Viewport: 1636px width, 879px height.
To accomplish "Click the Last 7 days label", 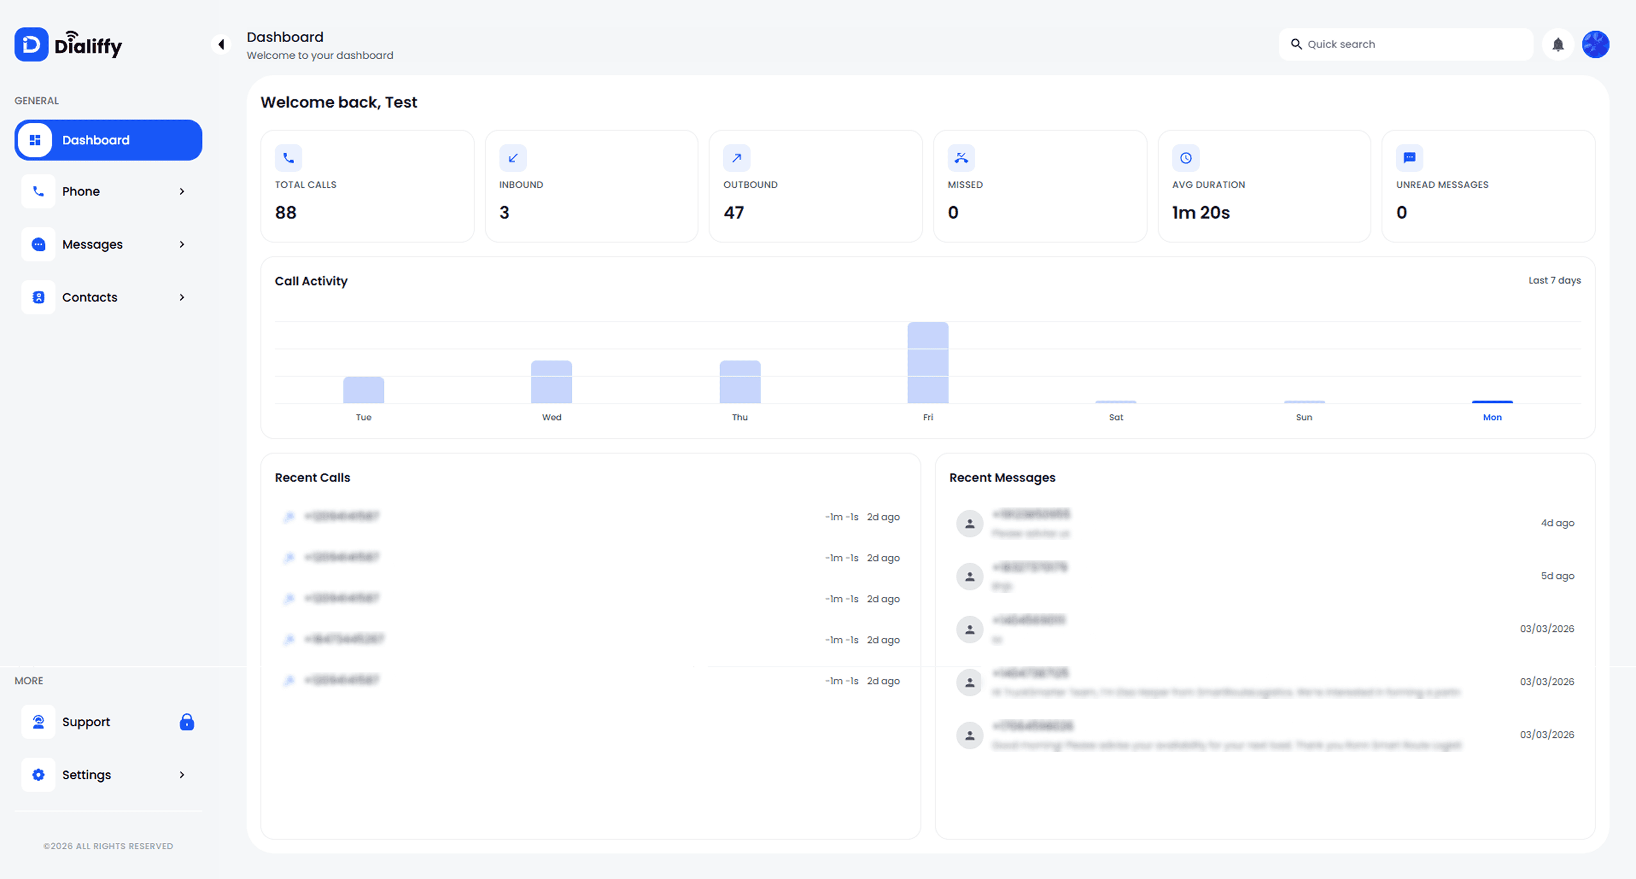I will coord(1554,280).
